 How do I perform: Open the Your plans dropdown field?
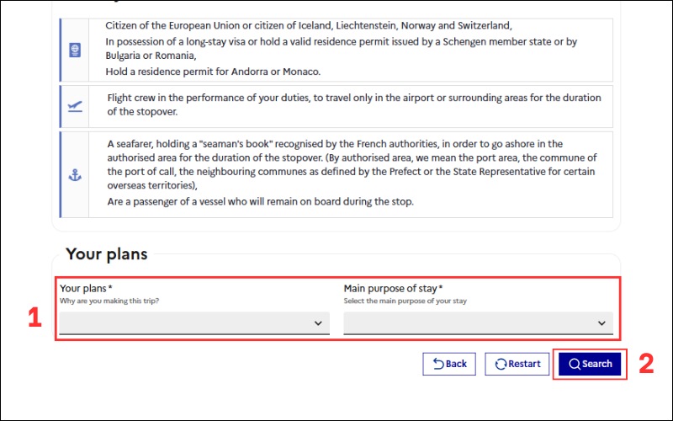pyautogui.click(x=193, y=323)
